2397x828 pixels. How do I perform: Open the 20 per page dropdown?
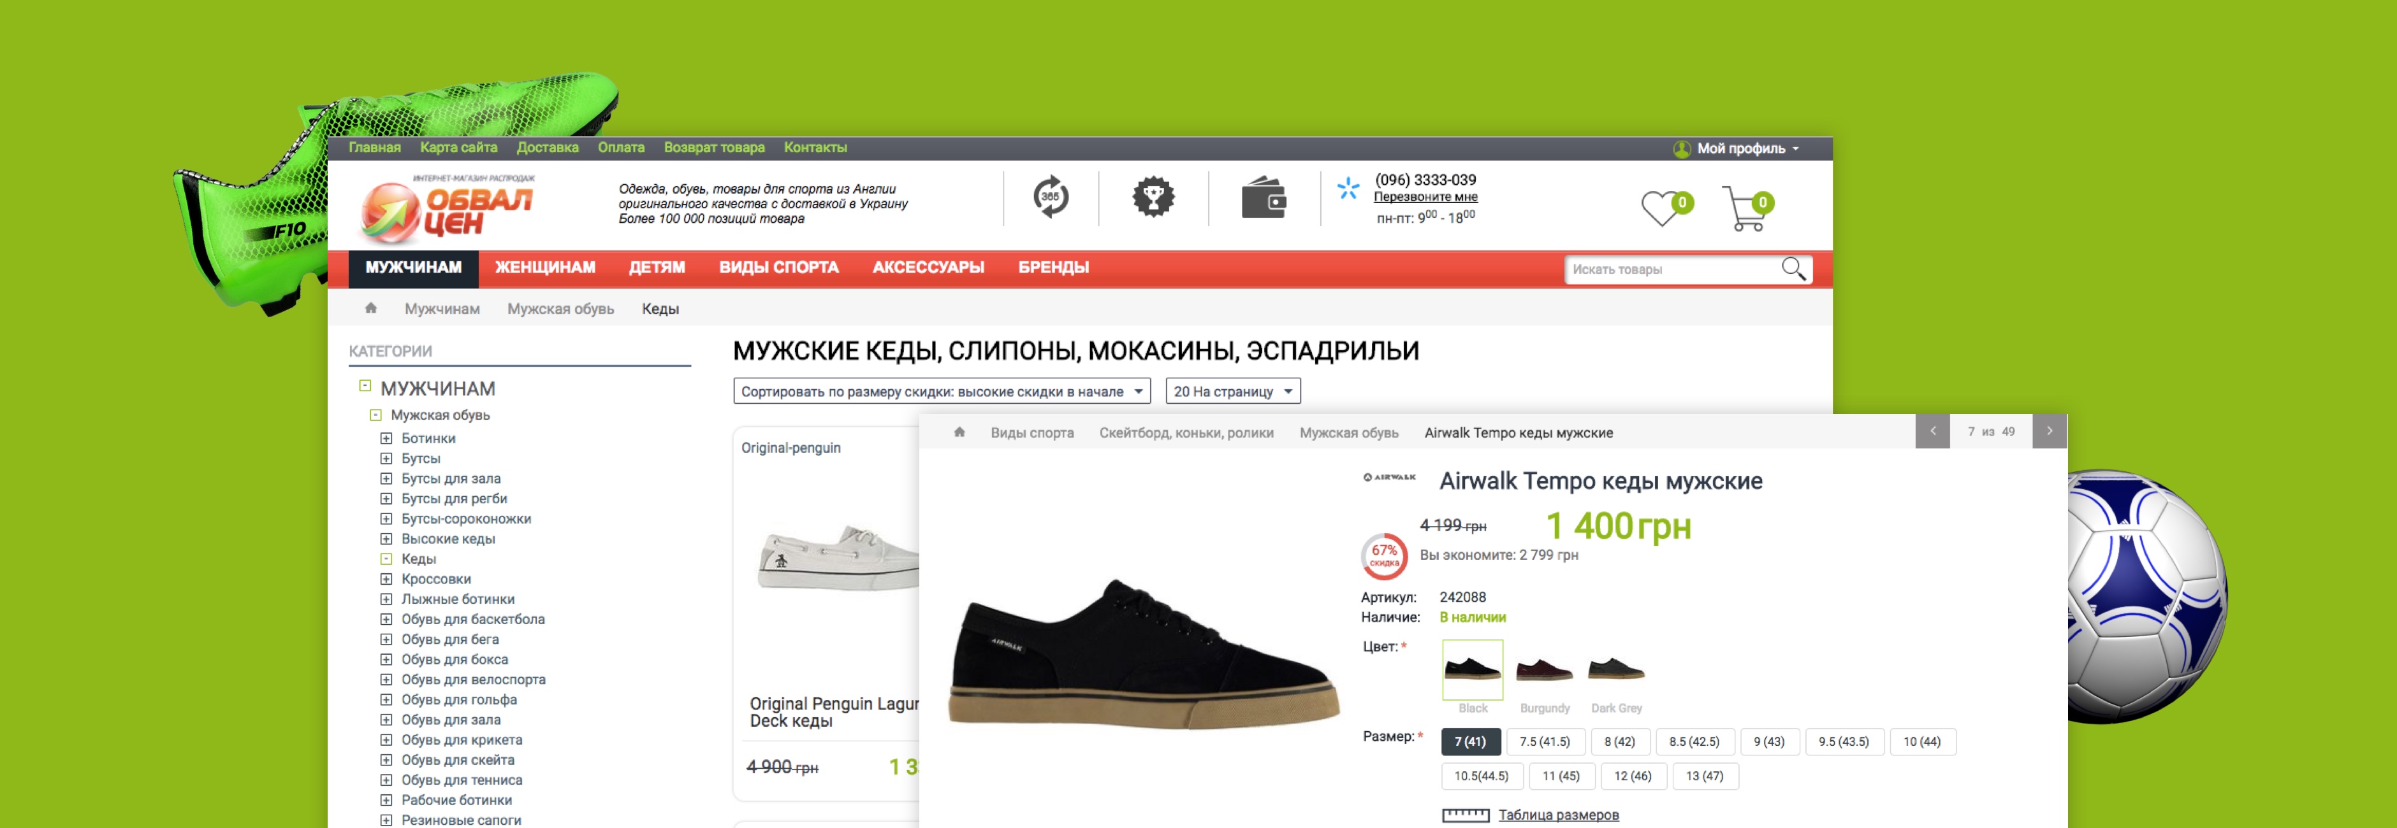click(1233, 391)
